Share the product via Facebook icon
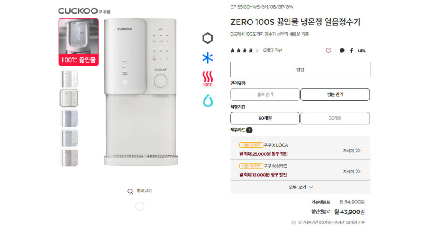This screenshot has width=438, height=230. pos(352,50)
